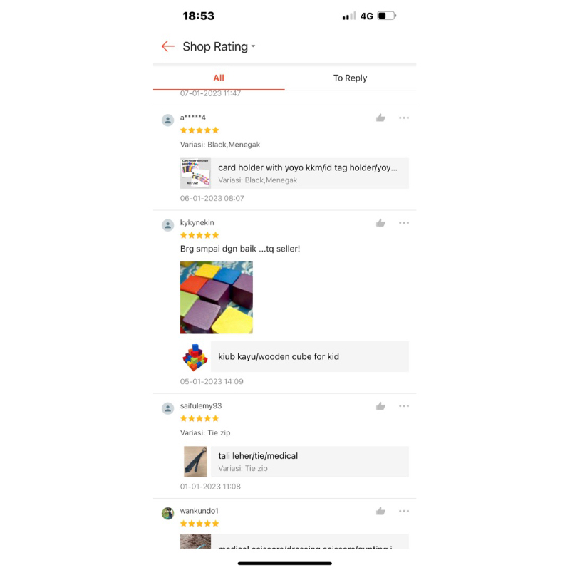The image size is (570, 570).
Task: Tap kykynekin's username
Action: [x=197, y=222]
